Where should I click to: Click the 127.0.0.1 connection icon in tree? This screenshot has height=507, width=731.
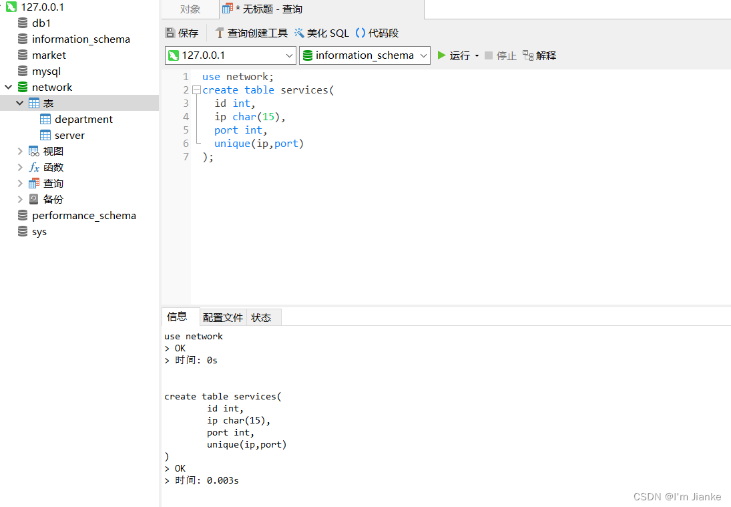(x=11, y=7)
